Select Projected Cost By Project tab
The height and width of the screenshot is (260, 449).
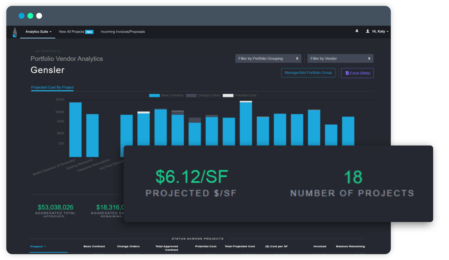[x=52, y=87]
